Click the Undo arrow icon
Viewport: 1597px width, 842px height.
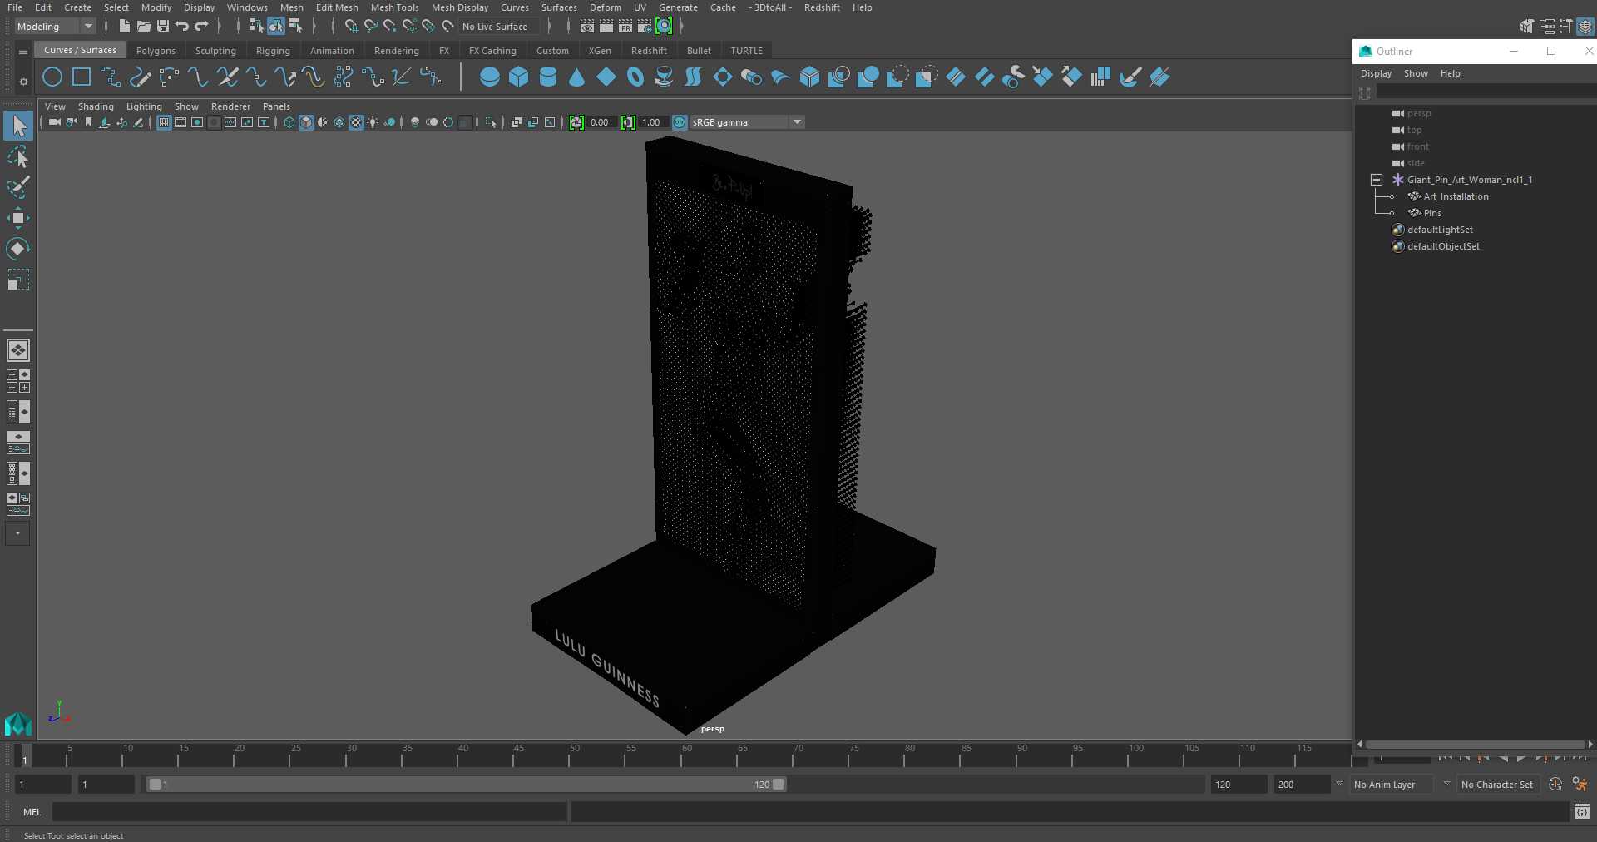pyautogui.click(x=181, y=27)
